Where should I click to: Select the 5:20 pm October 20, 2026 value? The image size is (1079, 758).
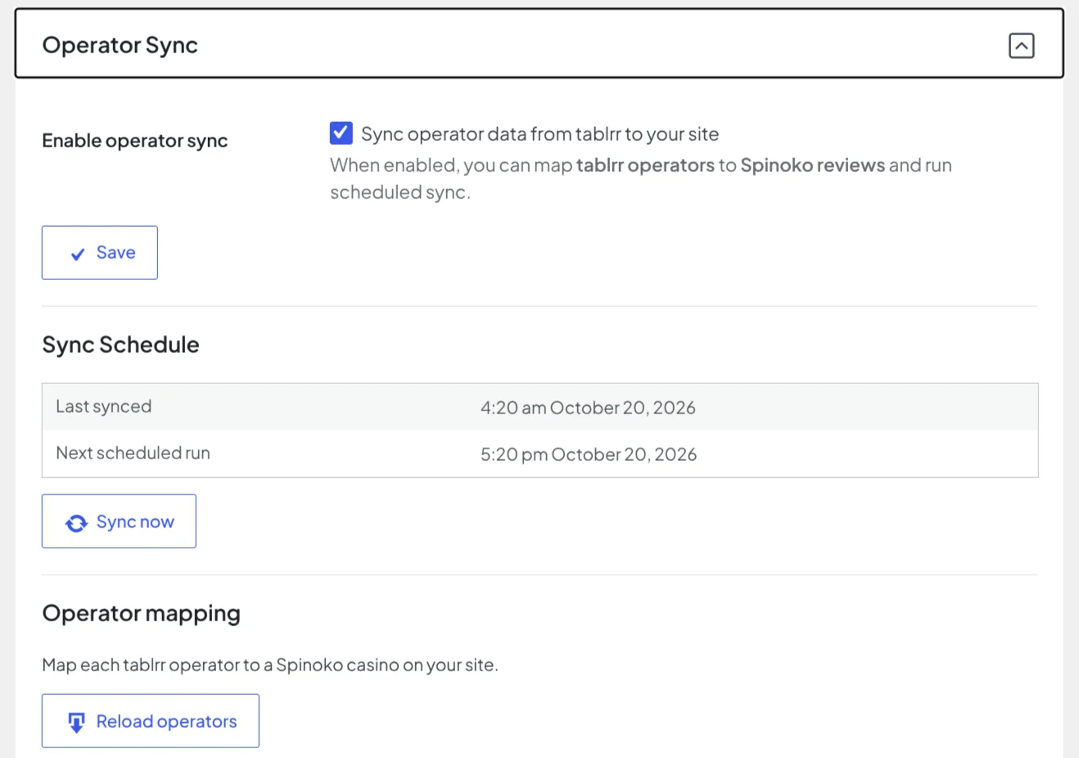(589, 454)
